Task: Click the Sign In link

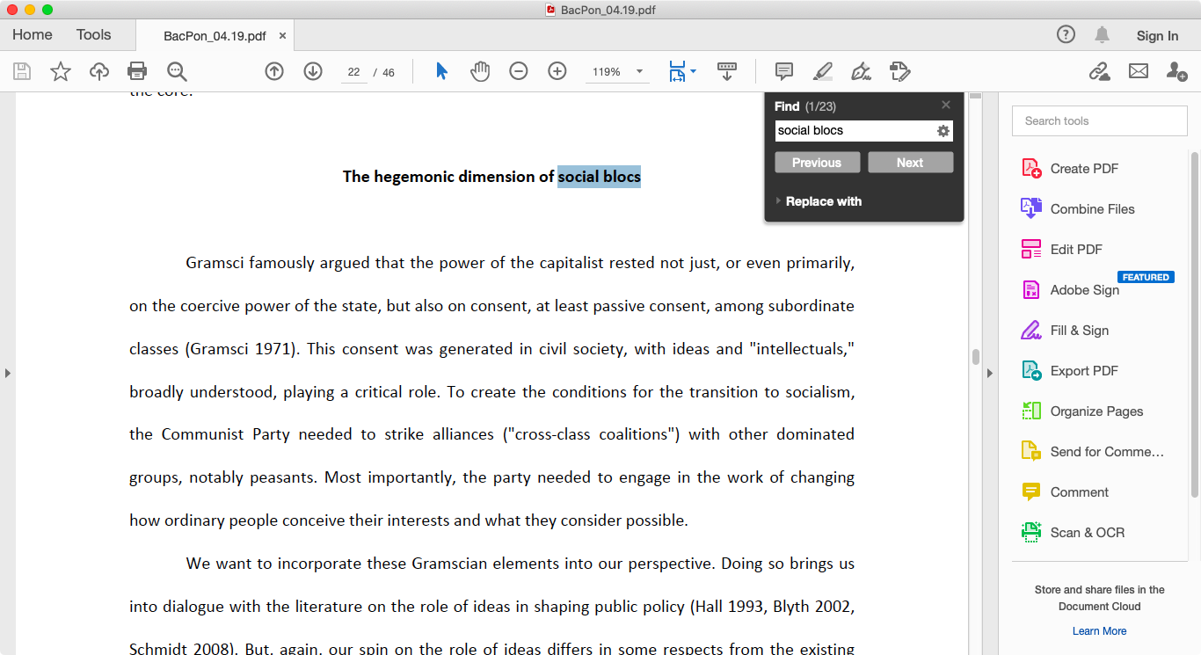Action: pyautogui.click(x=1157, y=36)
